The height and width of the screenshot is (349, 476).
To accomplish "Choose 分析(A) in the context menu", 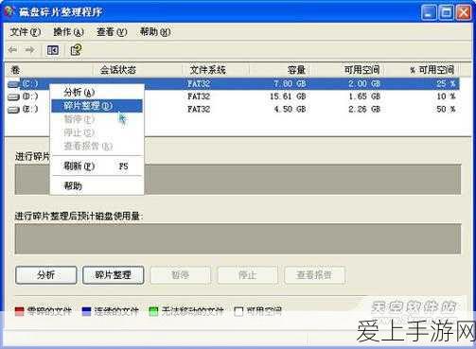I will (97, 93).
